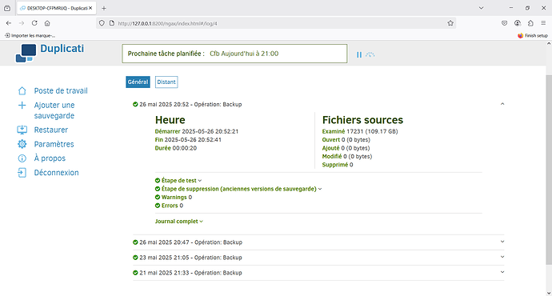552x296 pixels.
Task: Open À propos link
Action: click(50, 158)
